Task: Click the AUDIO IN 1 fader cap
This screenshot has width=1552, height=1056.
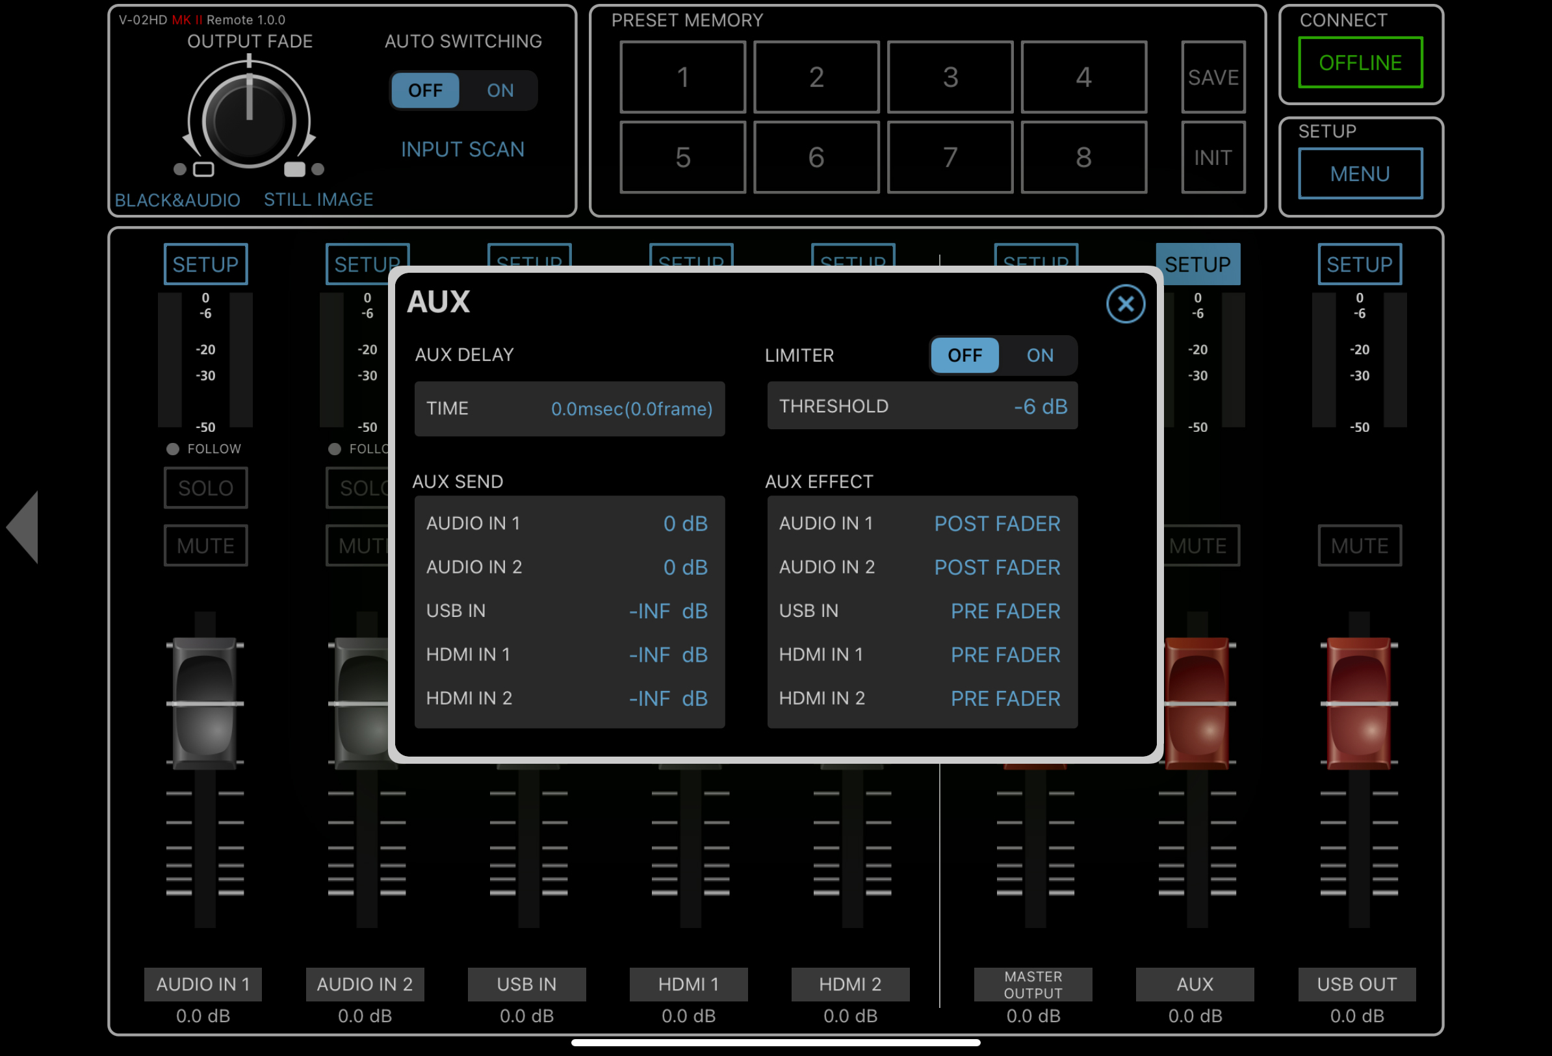Action: [205, 703]
